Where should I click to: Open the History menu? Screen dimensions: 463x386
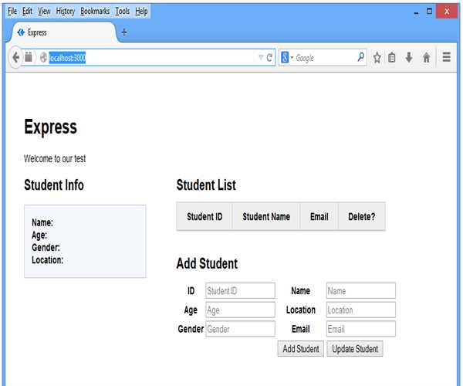(66, 12)
